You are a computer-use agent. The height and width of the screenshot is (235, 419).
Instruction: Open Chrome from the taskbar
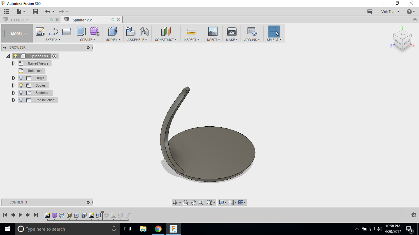click(158, 229)
